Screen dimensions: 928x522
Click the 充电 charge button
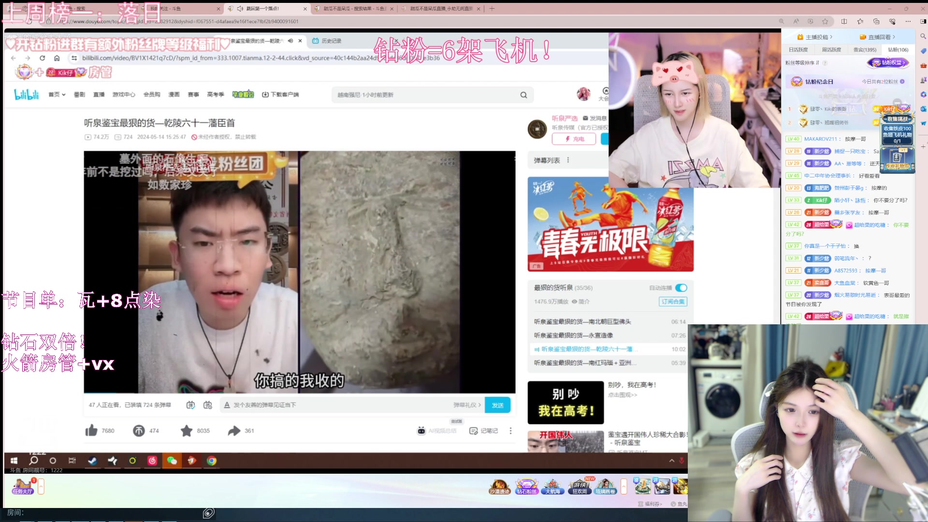574,139
